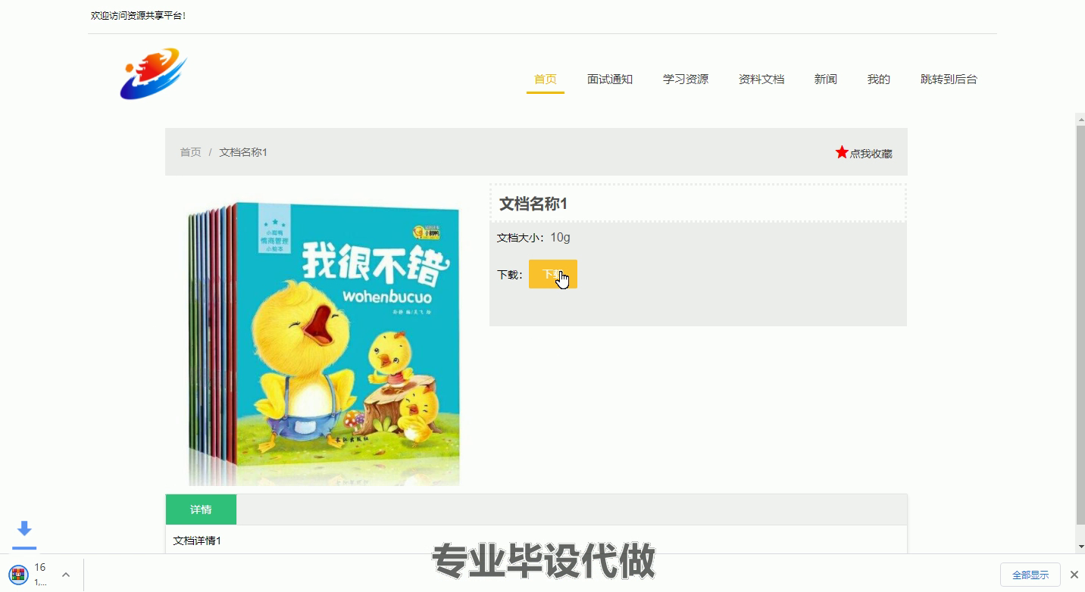Click the 文档详情1 description text
1085x592 pixels.
click(197, 541)
